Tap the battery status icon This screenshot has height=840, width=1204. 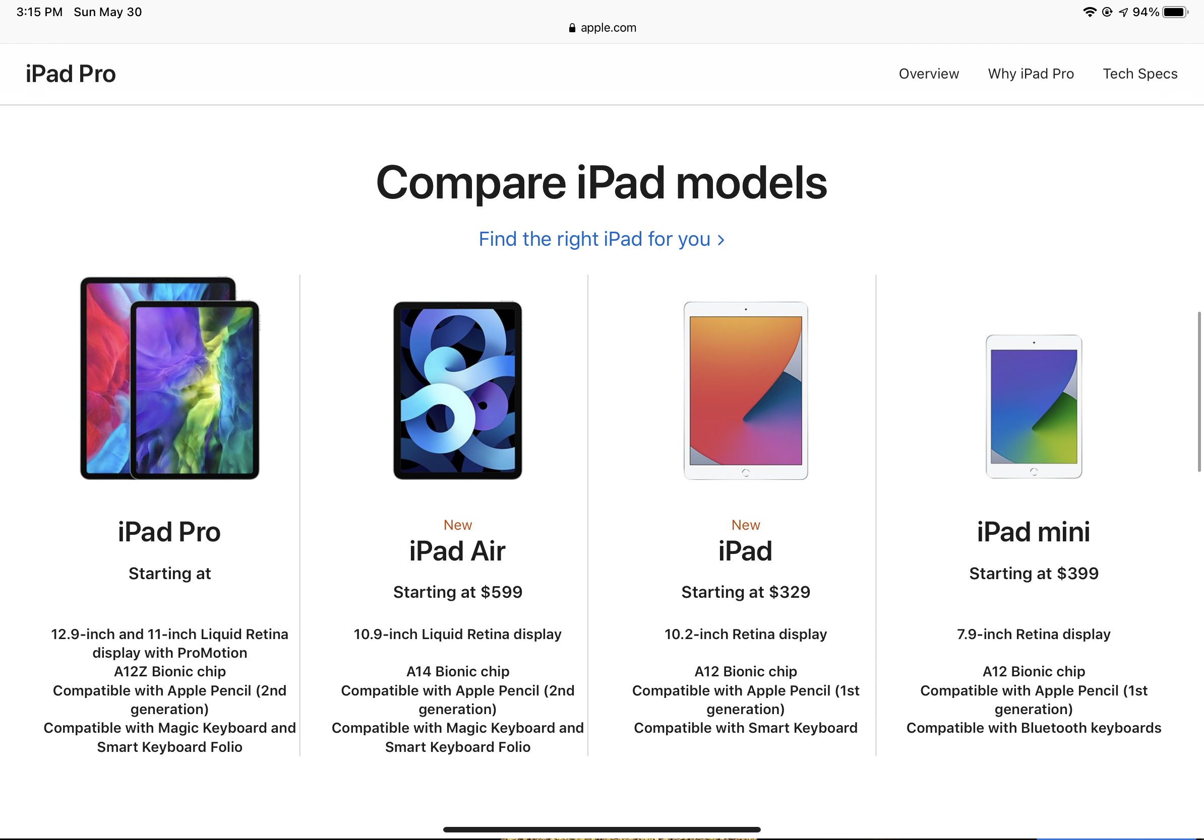coord(1176,12)
